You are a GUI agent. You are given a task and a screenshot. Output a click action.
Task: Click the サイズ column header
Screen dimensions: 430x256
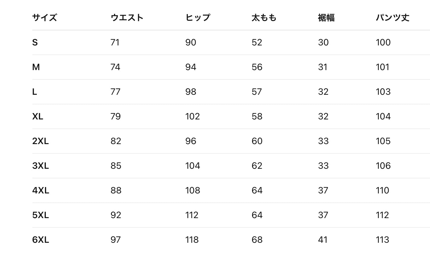(x=44, y=18)
